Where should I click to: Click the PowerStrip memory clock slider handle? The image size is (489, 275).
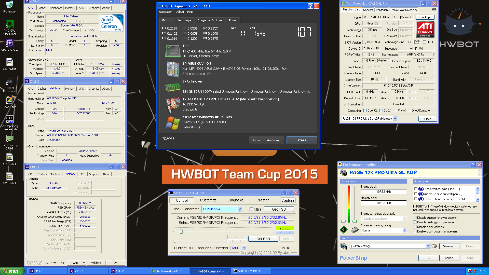tap(355, 221)
